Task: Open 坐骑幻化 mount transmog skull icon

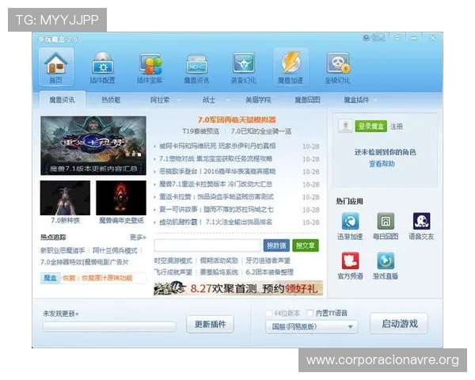Action: coord(337,67)
